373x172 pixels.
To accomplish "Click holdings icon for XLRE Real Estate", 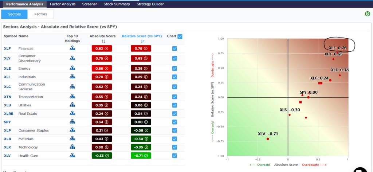I will point(72,113).
